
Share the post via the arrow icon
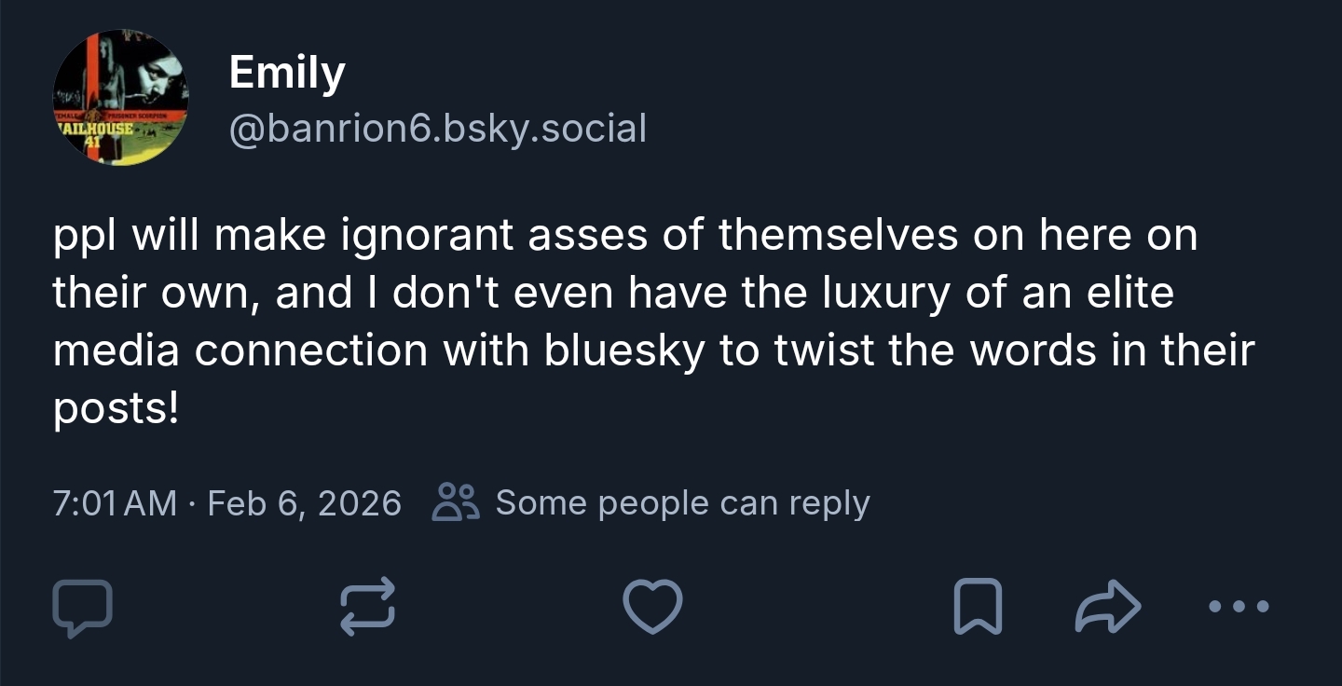coord(1108,607)
